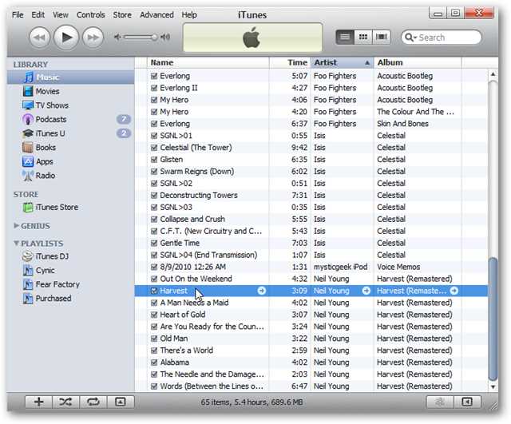
Task: Toggle checkbox for Glisten
Action: [x=154, y=160]
